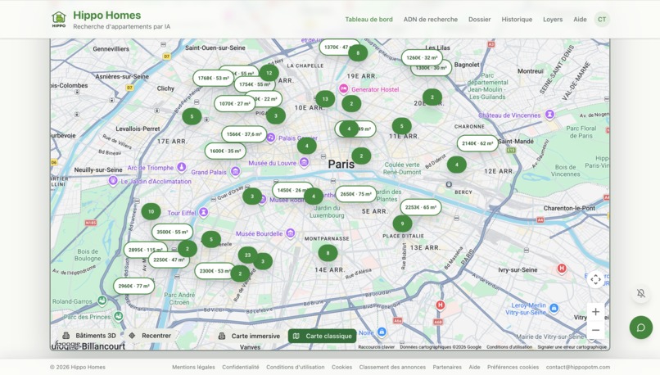This screenshot has width=660, height=375.
Task: Open the Partenaires footer link
Action: click(x=447, y=367)
